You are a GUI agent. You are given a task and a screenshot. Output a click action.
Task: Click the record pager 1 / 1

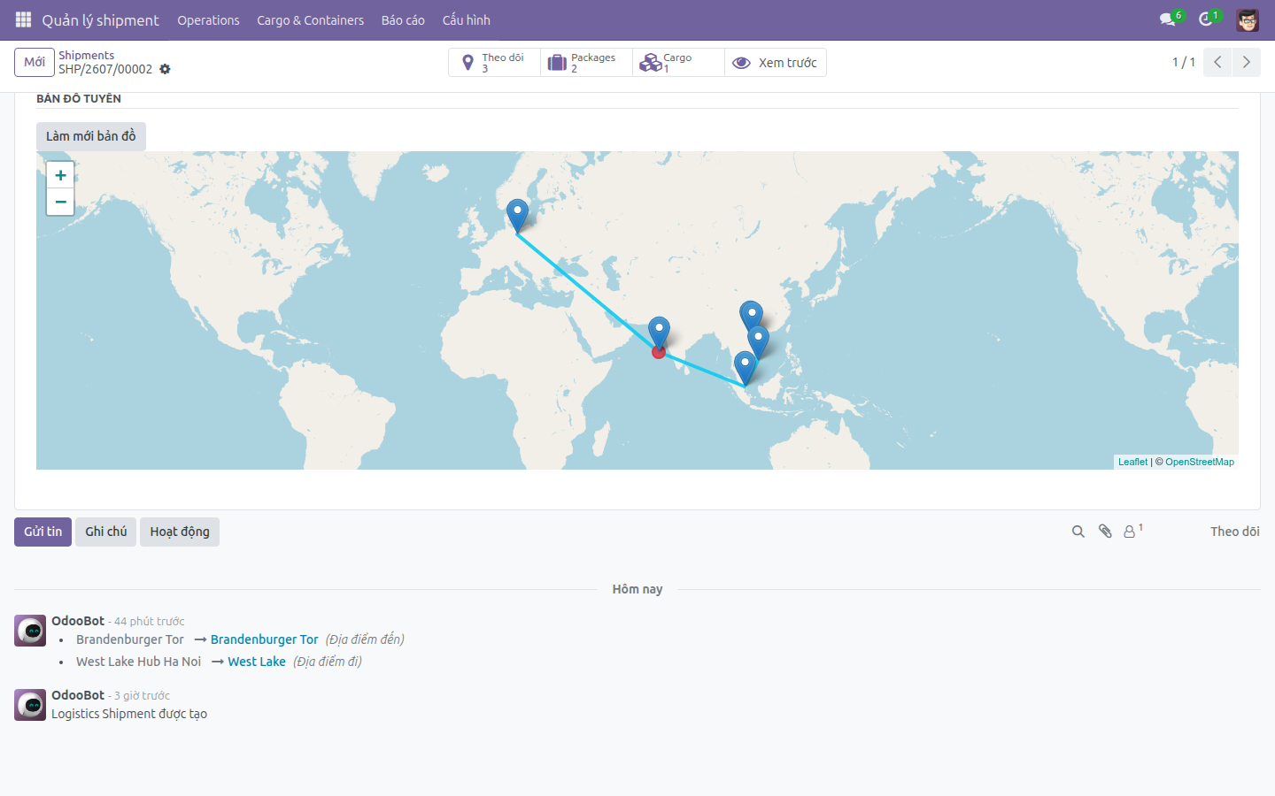coord(1184,62)
